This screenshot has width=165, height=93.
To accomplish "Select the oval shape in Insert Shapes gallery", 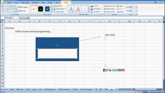I will [12, 6].
